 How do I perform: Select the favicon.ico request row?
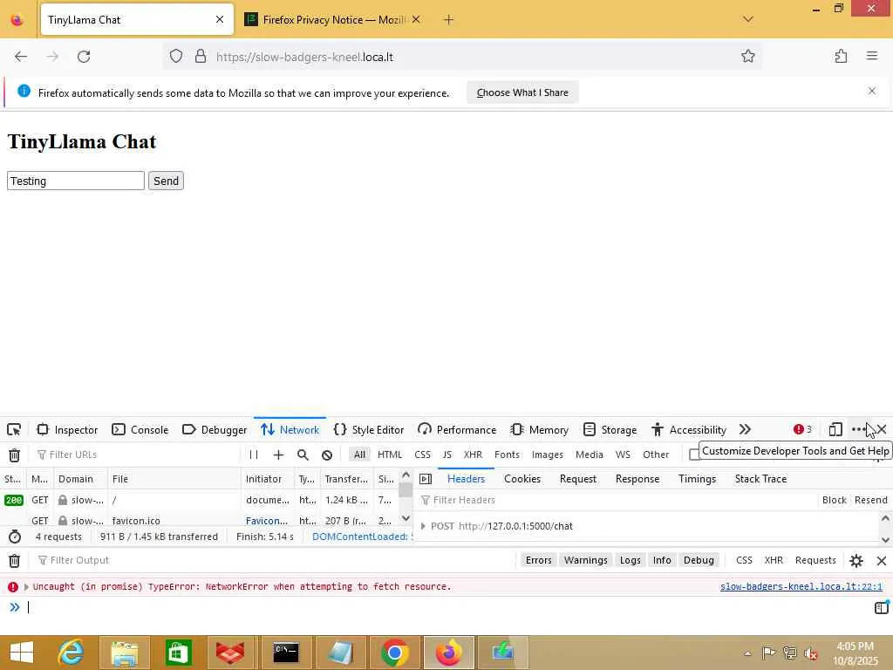(x=200, y=521)
